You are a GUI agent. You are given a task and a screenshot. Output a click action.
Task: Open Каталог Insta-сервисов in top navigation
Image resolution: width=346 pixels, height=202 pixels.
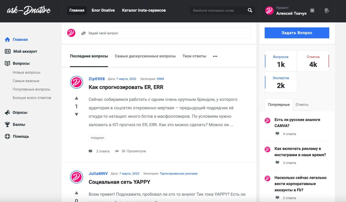(x=144, y=10)
